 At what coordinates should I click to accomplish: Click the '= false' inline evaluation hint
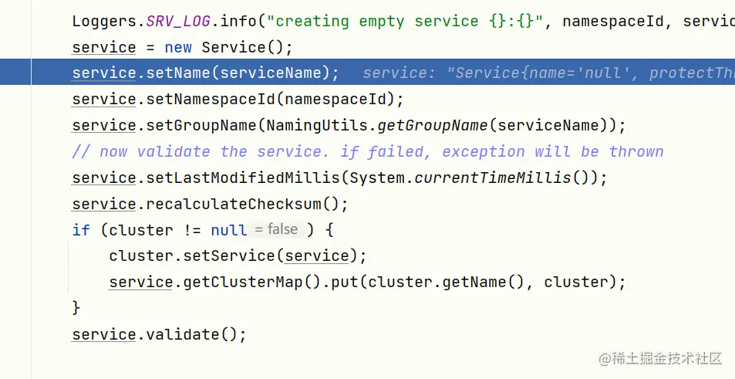pyautogui.click(x=276, y=229)
